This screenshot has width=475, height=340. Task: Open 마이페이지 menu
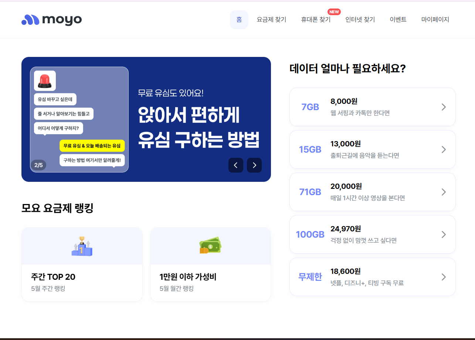(435, 20)
